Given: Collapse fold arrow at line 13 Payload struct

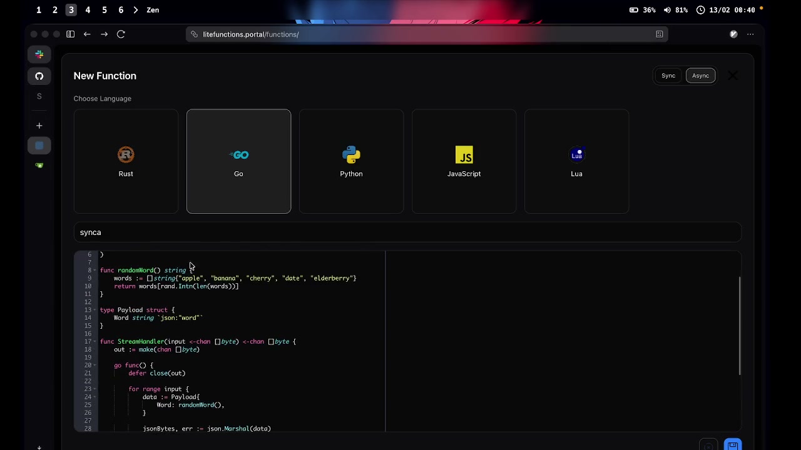Looking at the screenshot, I should [95, 310].
